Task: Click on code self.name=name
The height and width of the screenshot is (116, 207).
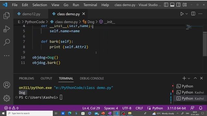Action: tap(65, 31)
